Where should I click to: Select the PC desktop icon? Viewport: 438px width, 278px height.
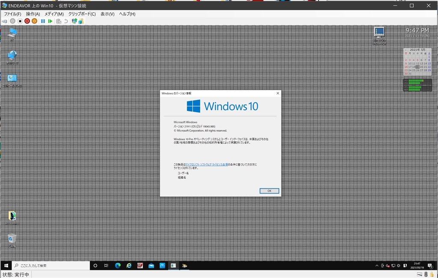tap(12, 35)
